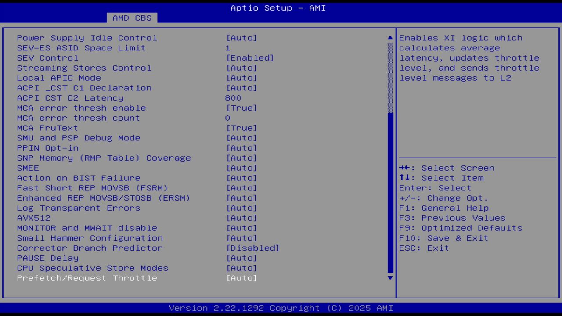Select SEV-ES ASID Space Limit setting
The height and width of the screenshot is (316, 562).
tap(81, 48)
